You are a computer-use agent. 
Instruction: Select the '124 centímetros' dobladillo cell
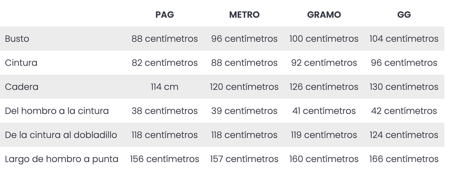click(x=404, y=135)
